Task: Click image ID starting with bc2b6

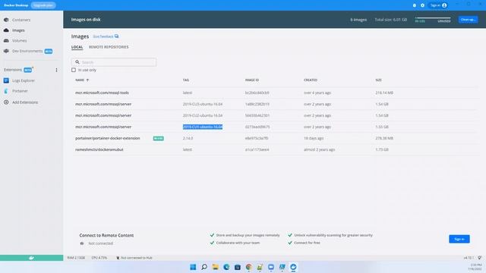Action: tap(257, 93)
